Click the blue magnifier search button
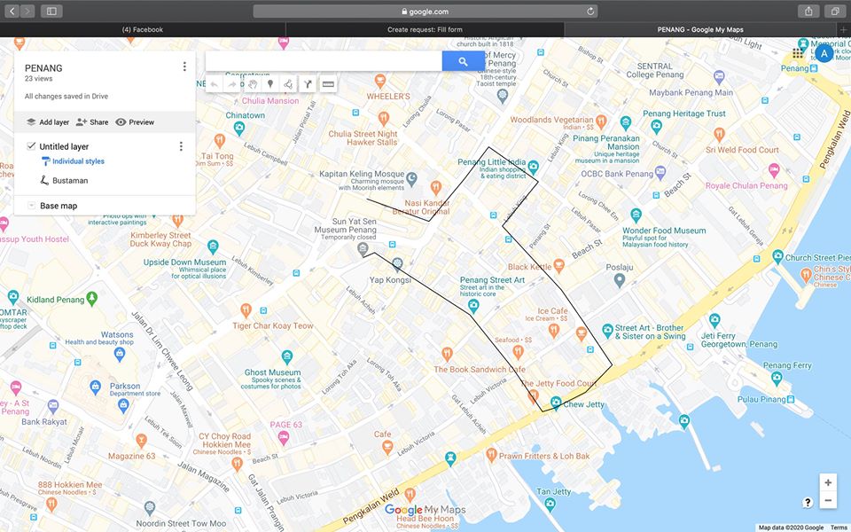 [463, 61]
